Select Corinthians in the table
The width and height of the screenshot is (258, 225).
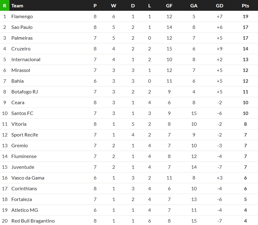pyautogui.click(x=24, y=188)
